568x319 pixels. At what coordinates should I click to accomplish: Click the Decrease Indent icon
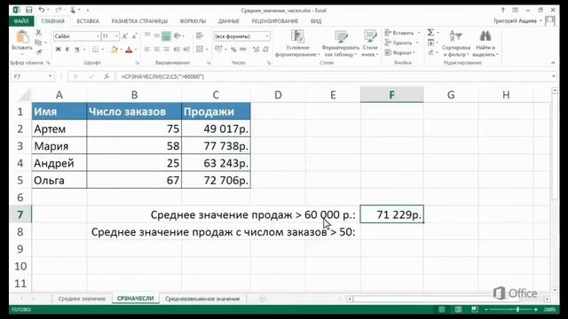[177, 50]
